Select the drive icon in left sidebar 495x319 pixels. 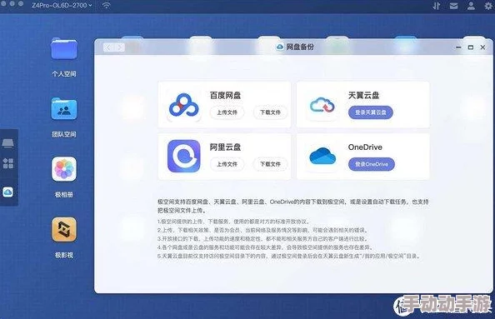coord(7,143)
